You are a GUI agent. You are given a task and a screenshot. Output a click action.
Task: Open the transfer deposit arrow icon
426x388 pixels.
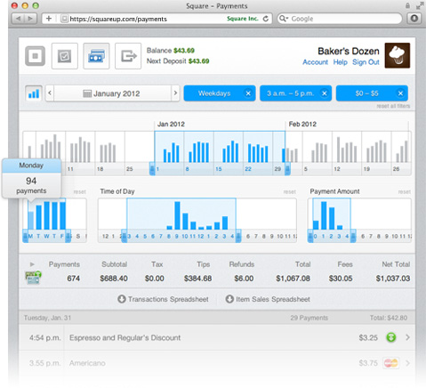point(128,56)
